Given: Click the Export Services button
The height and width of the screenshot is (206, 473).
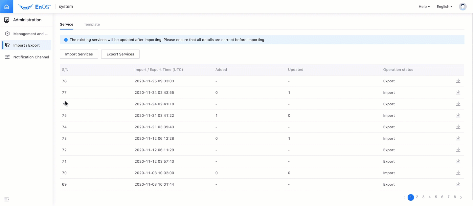Looking at the screenshot, I should (x=120, y=54).
